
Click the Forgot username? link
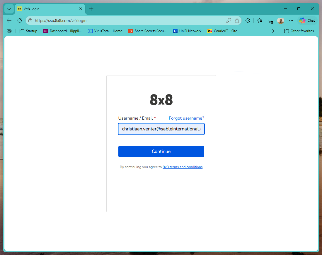186,118
